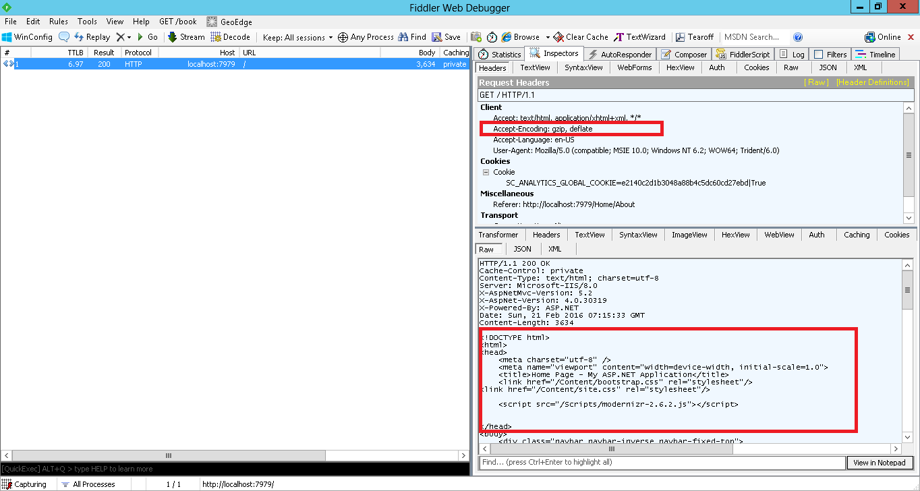Open the Timeline tab
The image size is (920, 491).
[x=875, y=54]
